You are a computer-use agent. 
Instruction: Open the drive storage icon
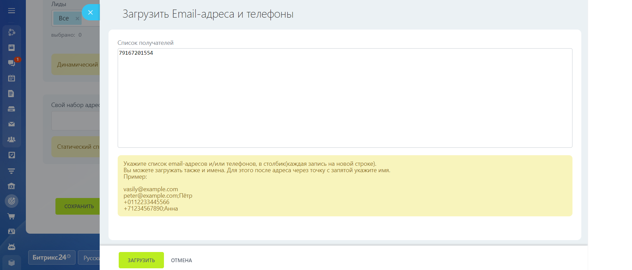click(12, 109)
